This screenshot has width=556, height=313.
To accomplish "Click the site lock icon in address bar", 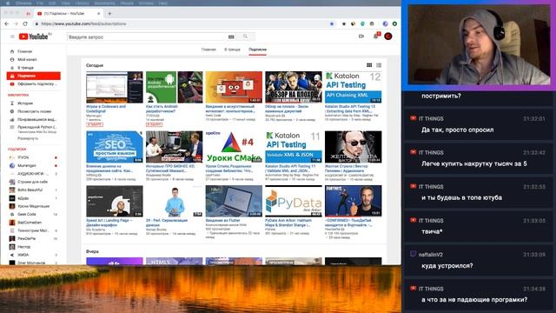I will 36,23.
